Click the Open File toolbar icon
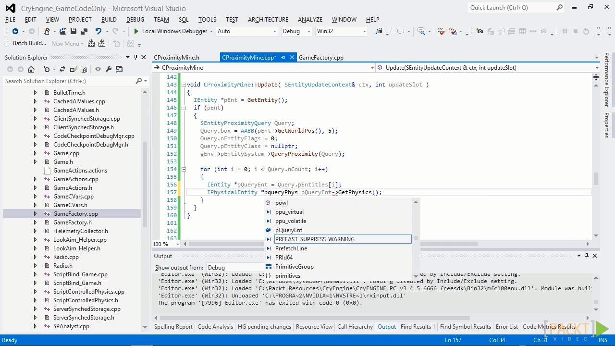 tap(63, 31)
